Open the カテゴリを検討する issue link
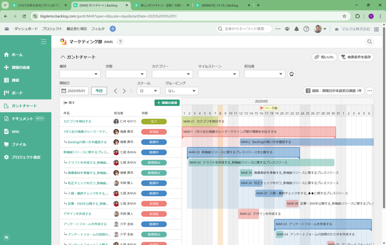 point(77,122)
